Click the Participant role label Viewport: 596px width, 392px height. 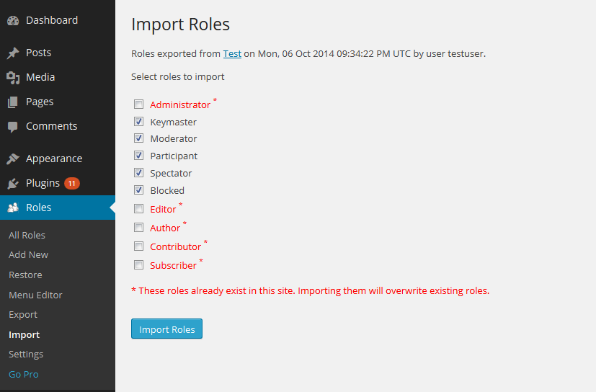pyautogui.click(x=174, y=156)
